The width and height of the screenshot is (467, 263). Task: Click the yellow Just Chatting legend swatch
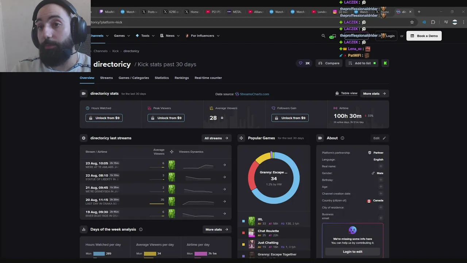[243, 244]
